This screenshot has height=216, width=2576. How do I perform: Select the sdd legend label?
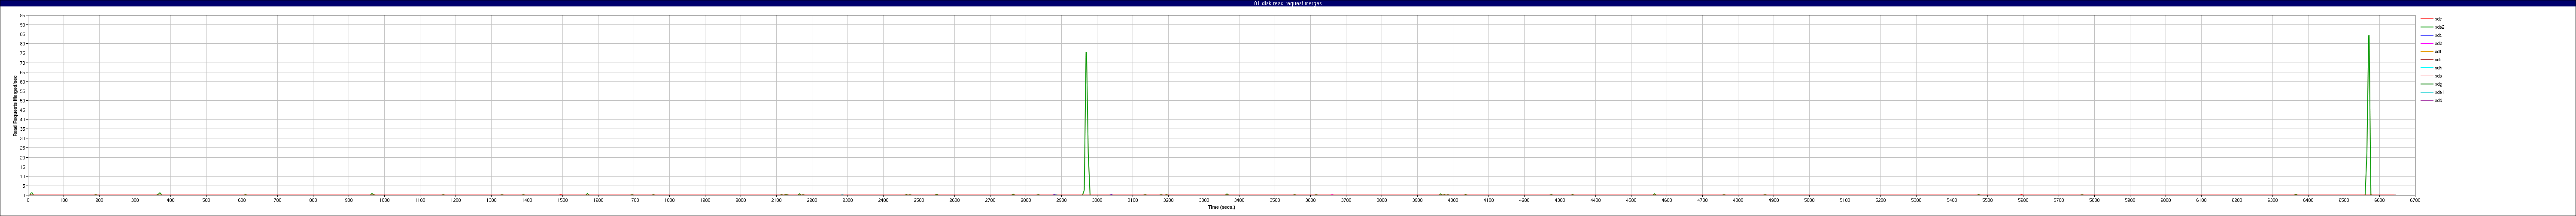point(2438,100)
